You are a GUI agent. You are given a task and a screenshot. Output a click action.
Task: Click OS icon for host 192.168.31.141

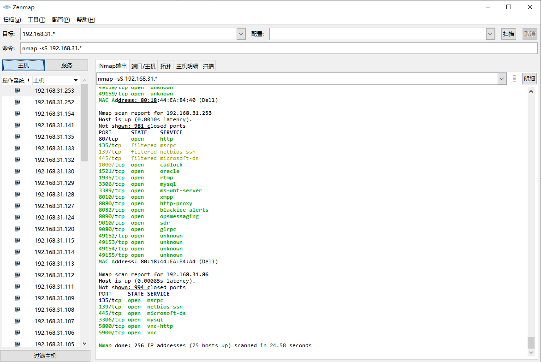coord(18,125)
